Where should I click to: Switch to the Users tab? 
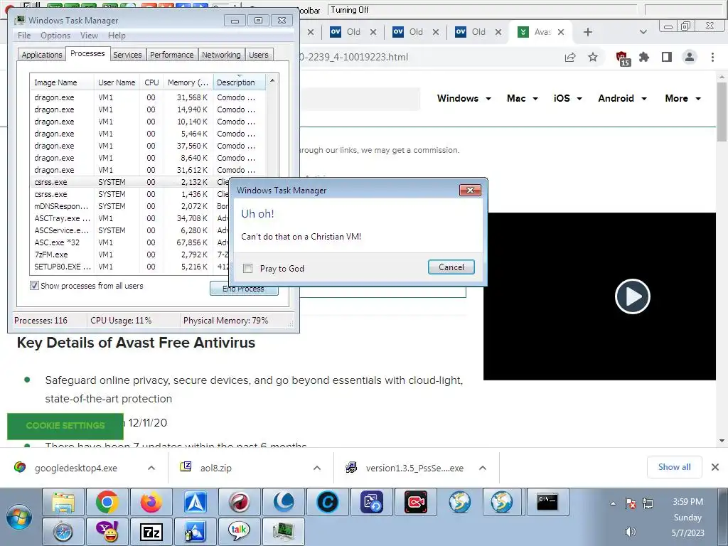259,55
